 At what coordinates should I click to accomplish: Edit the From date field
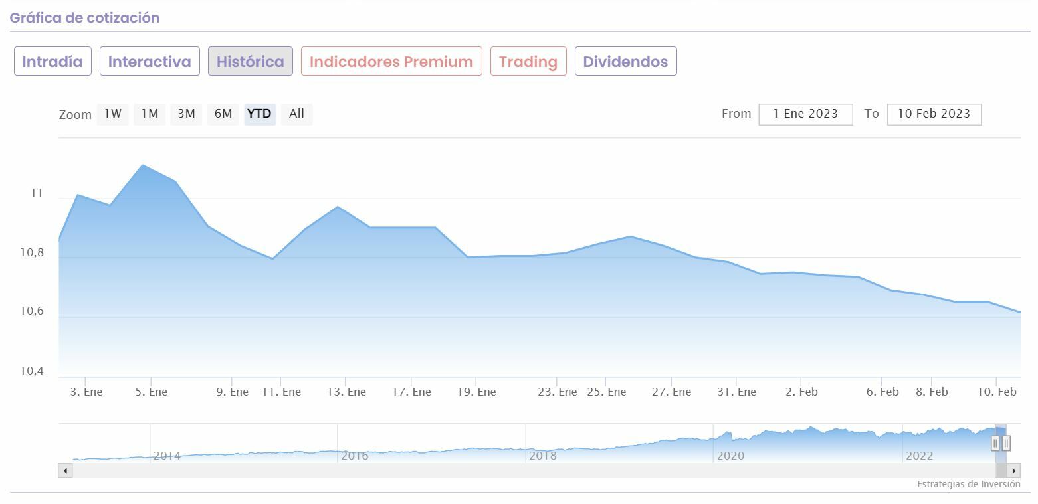click(805, 114)
